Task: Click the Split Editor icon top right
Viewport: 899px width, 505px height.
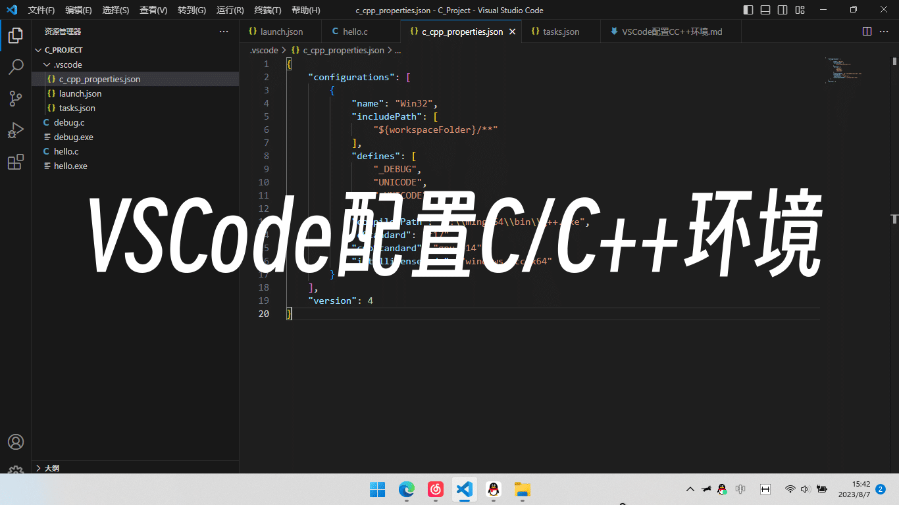Action: (x=865, y=31)
